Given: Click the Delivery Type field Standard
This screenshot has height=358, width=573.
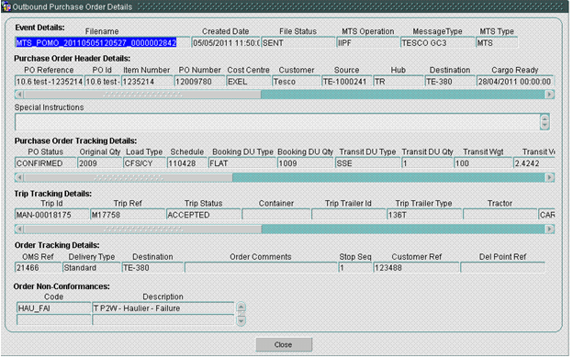Looking at the screenshot, I should pos(91,268).
